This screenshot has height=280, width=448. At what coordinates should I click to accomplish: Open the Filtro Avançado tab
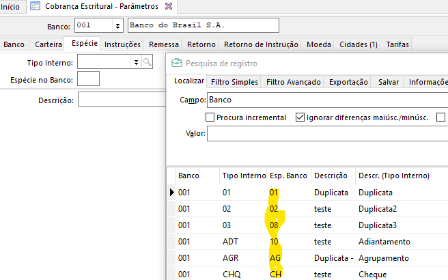point(294,82)
